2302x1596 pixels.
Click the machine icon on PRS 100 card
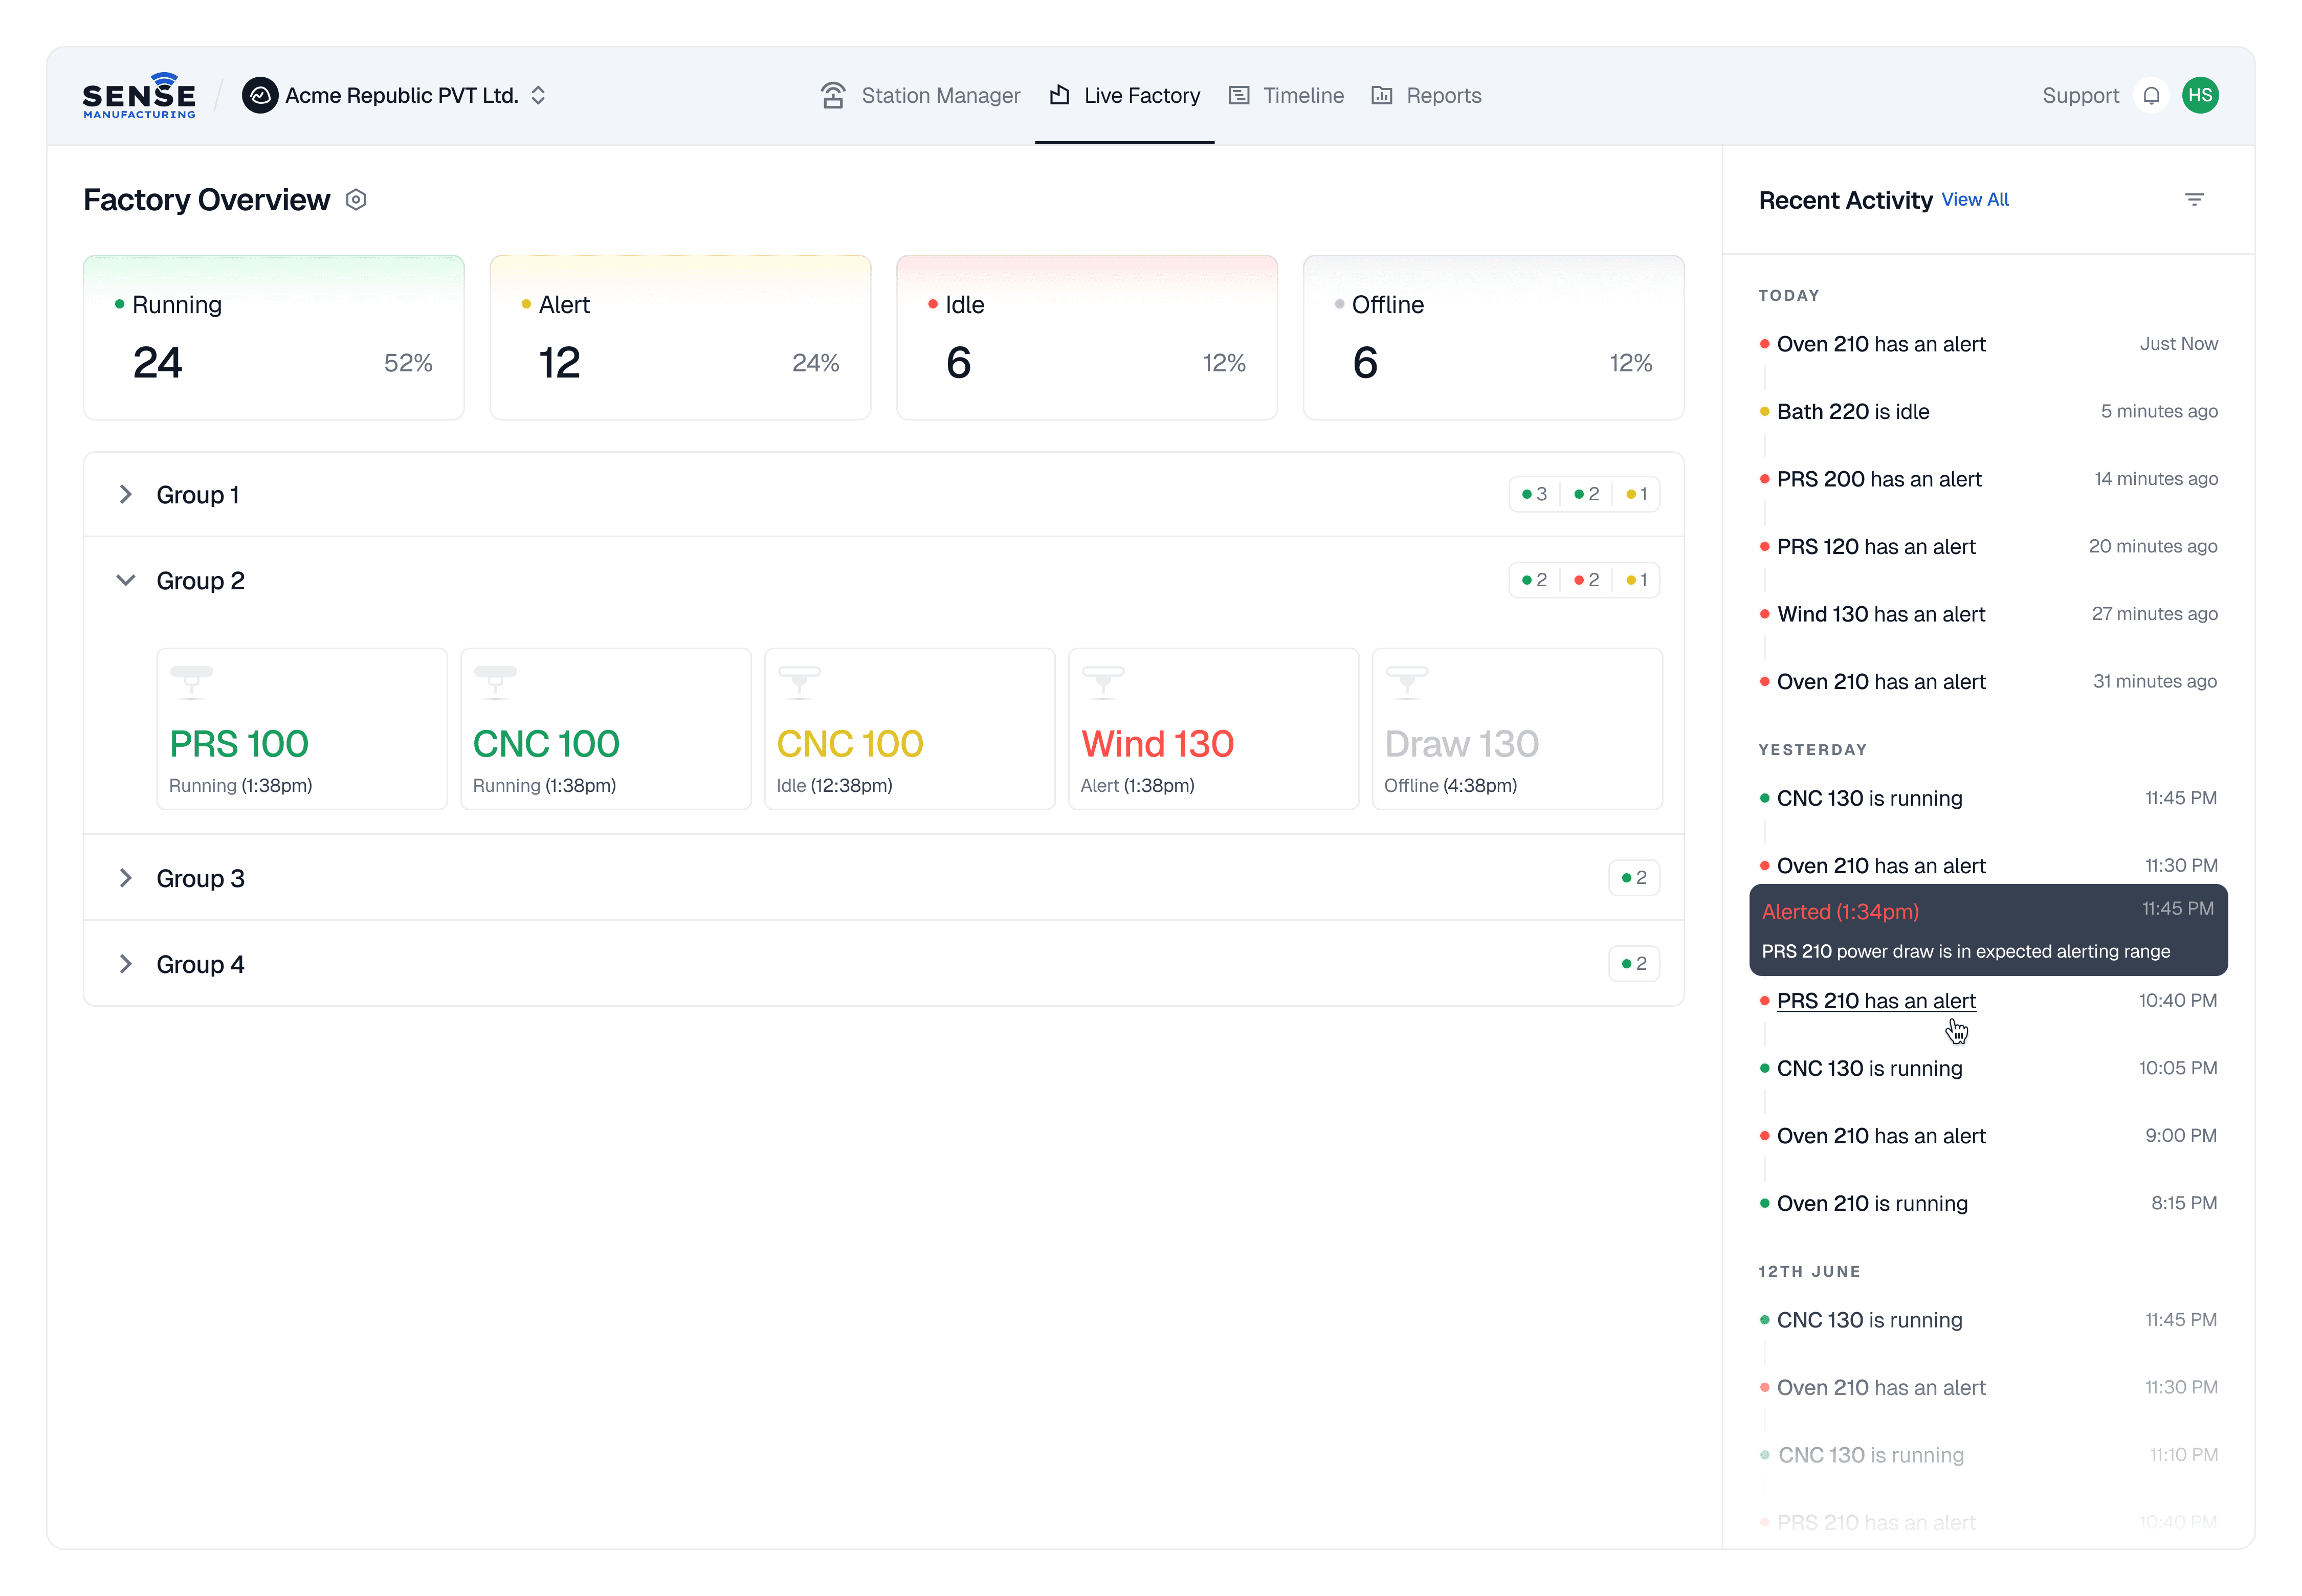191,681
